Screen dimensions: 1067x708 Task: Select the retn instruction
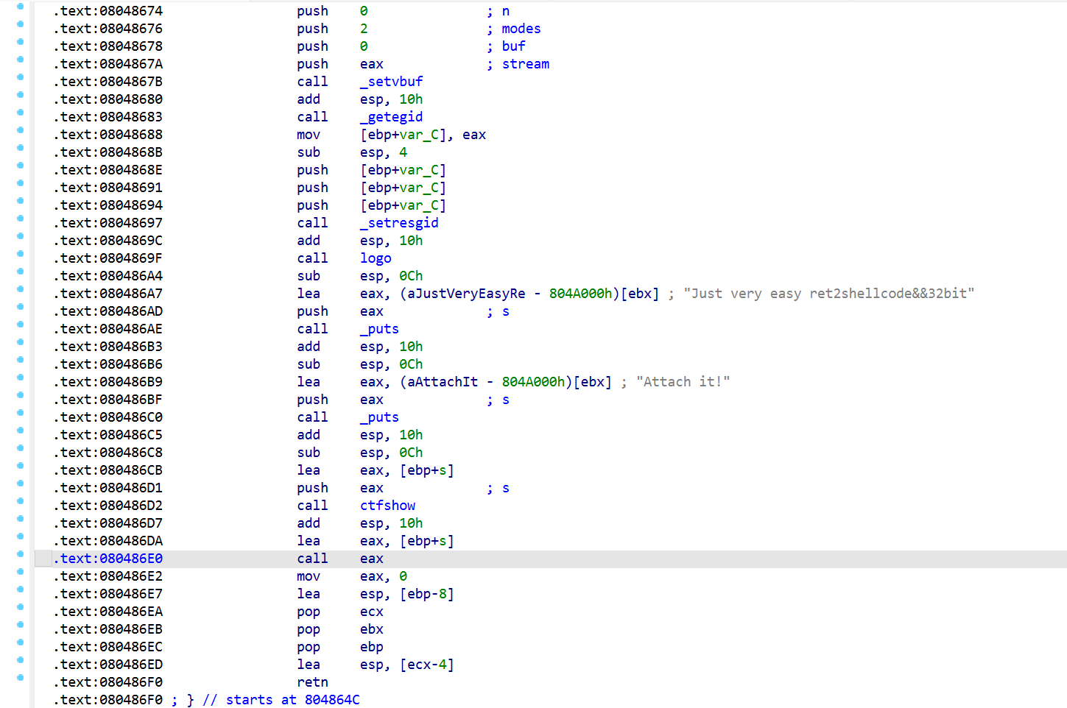(312, 682)
